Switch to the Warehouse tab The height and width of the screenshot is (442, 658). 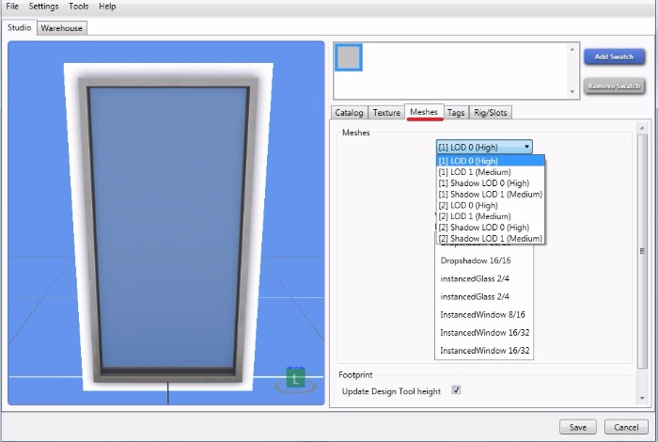62,28
